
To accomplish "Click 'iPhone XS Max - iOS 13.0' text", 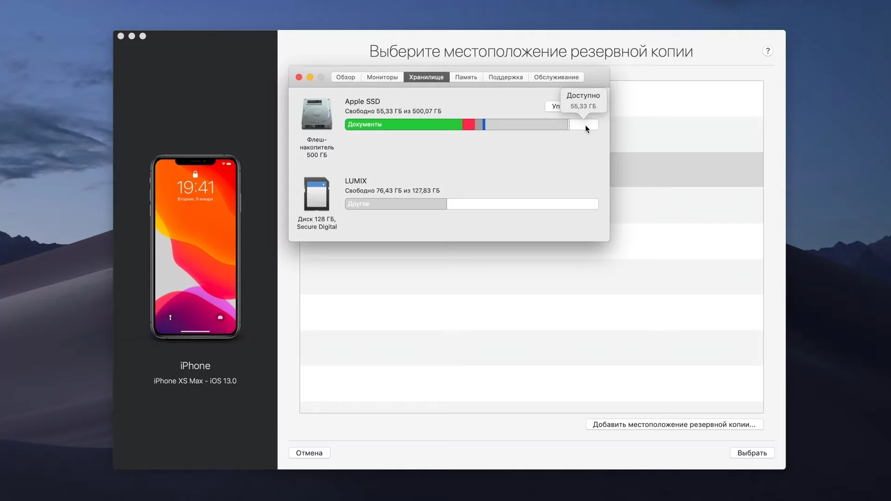I will pos(195,381).
